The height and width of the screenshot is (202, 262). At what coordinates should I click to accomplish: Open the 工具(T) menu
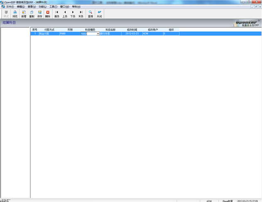[x=54, y=7]
